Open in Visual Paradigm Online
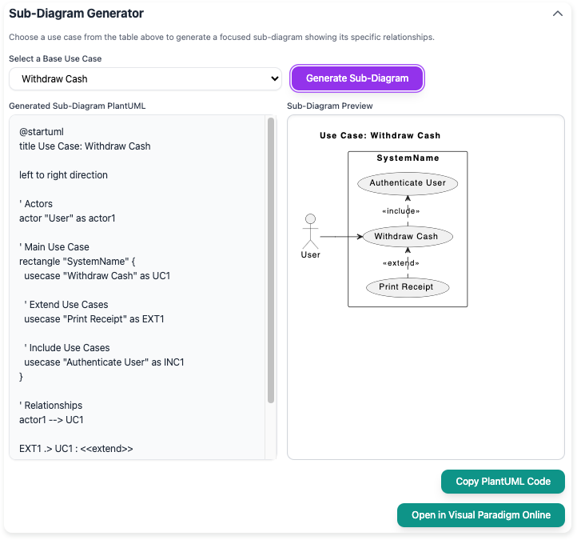The image size is (577, 540). [x=480, y=515]
